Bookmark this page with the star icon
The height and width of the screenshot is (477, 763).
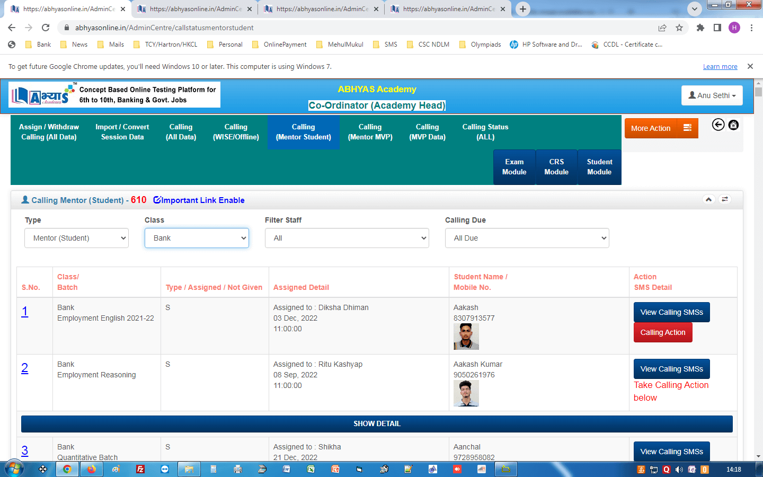pyautogui.click(x=679, y=28)
